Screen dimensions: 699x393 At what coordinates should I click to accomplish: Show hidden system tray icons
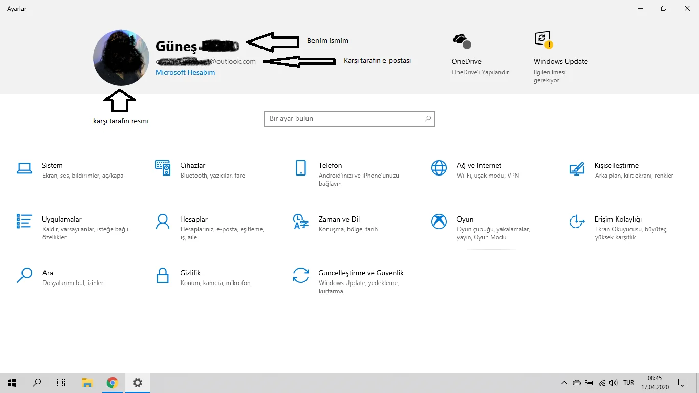pos(564,383)
